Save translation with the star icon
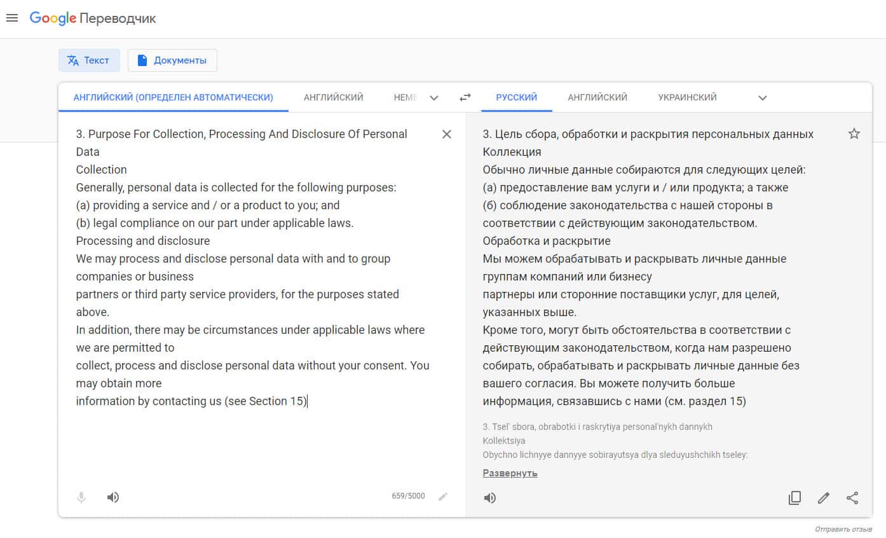 (x=854, y=134)
